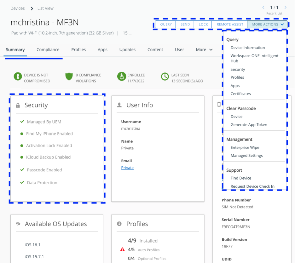Switch to the Updates tab

[127, 50]
